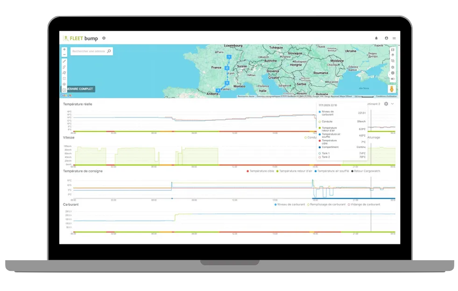This screenshot has width=458, height=291.
Task: Click the fit-to-bounds map tool
Action: 64,78
